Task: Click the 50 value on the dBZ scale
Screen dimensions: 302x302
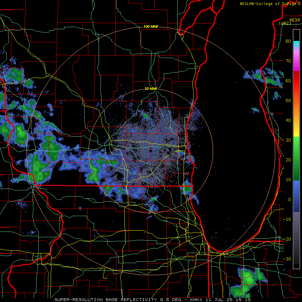Action: (x=288, y=101)
